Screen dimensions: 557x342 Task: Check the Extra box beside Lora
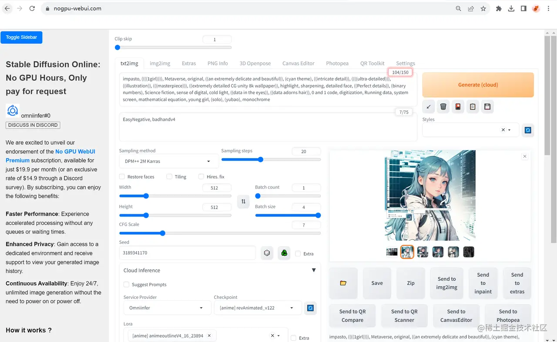click(293, 338)
